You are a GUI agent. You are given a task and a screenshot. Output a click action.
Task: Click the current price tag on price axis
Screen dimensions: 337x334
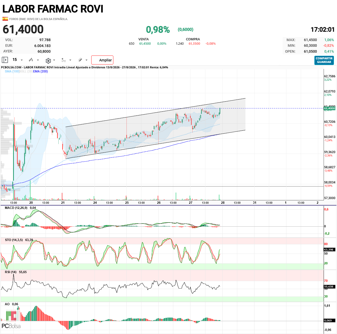click(x=330, y=108)
